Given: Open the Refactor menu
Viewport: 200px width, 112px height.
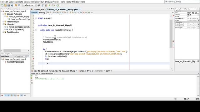Looking at the screenshot, I should click(35, 2).
